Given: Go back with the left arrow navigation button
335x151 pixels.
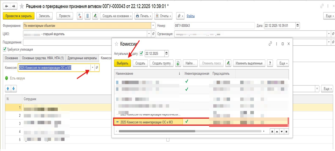Looking at the screenshot, I should pyautogui.click(x=7, y=6).
